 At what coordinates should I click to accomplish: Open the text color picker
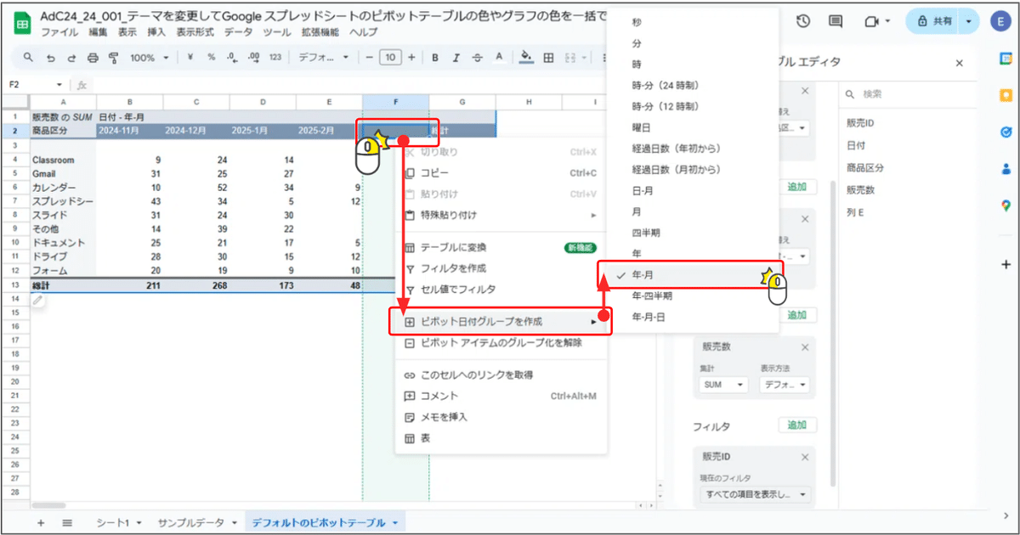[x=499, y=58]
